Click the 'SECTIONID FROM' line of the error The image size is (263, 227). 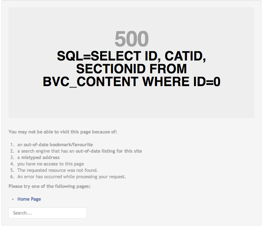click(131, 69)
